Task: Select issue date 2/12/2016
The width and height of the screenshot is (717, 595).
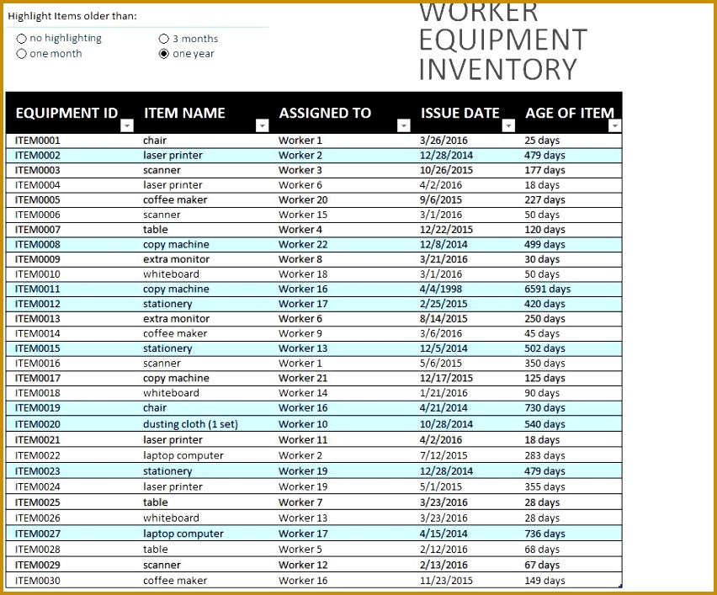Action: pyautogui.click(x=443, y=550)
